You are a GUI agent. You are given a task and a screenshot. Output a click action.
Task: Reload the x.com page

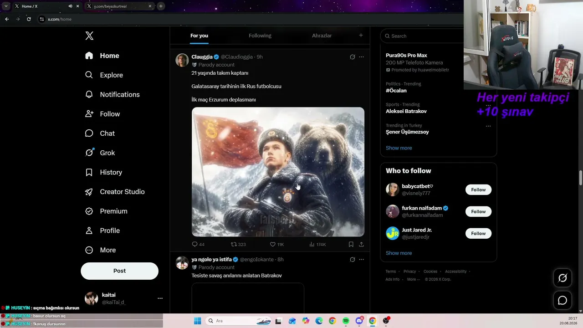point(29,19)
